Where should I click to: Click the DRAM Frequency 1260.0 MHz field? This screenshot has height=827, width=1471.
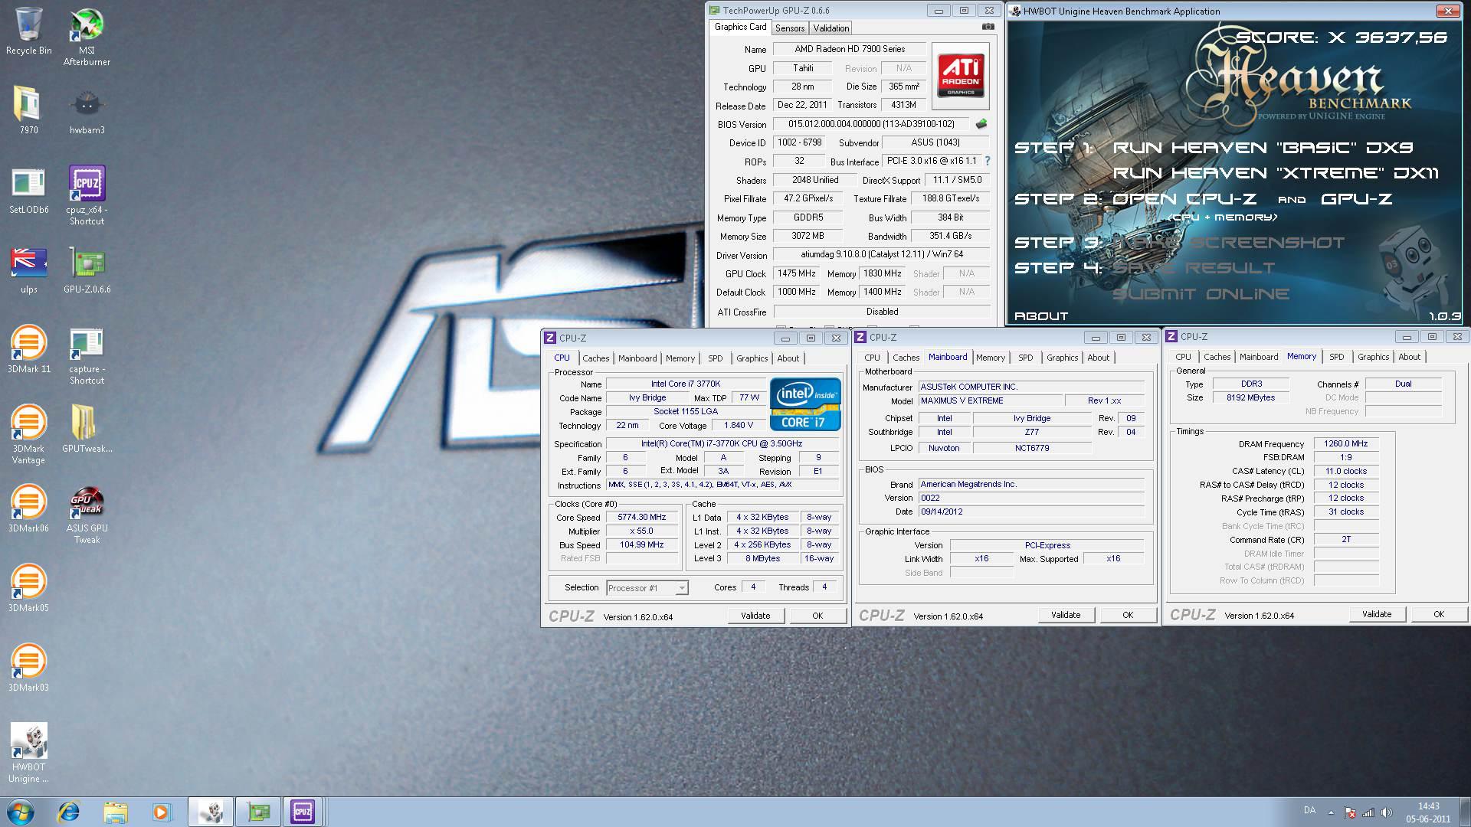[1346, 443]
